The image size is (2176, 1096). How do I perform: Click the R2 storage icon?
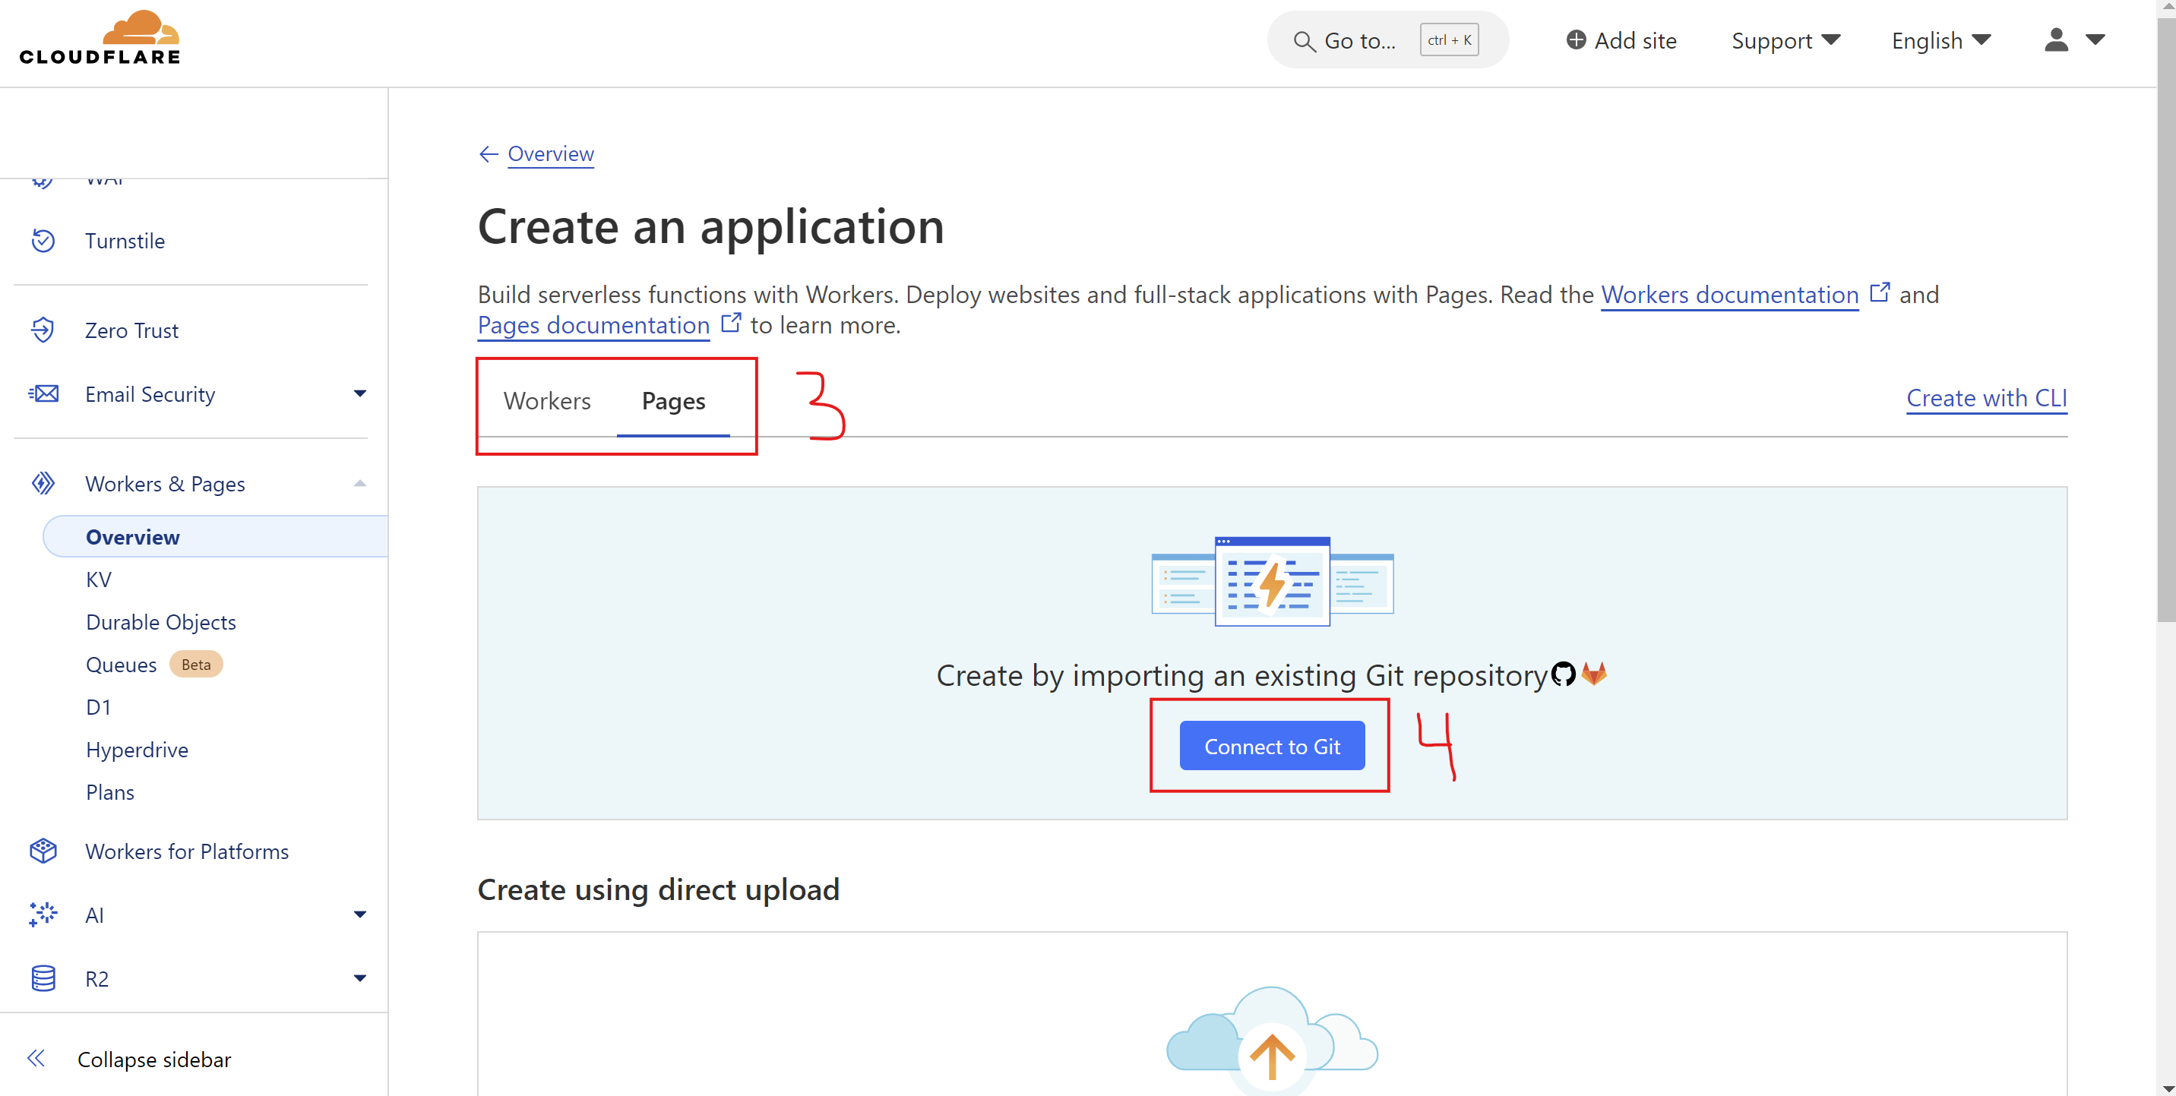coord(43,978)
